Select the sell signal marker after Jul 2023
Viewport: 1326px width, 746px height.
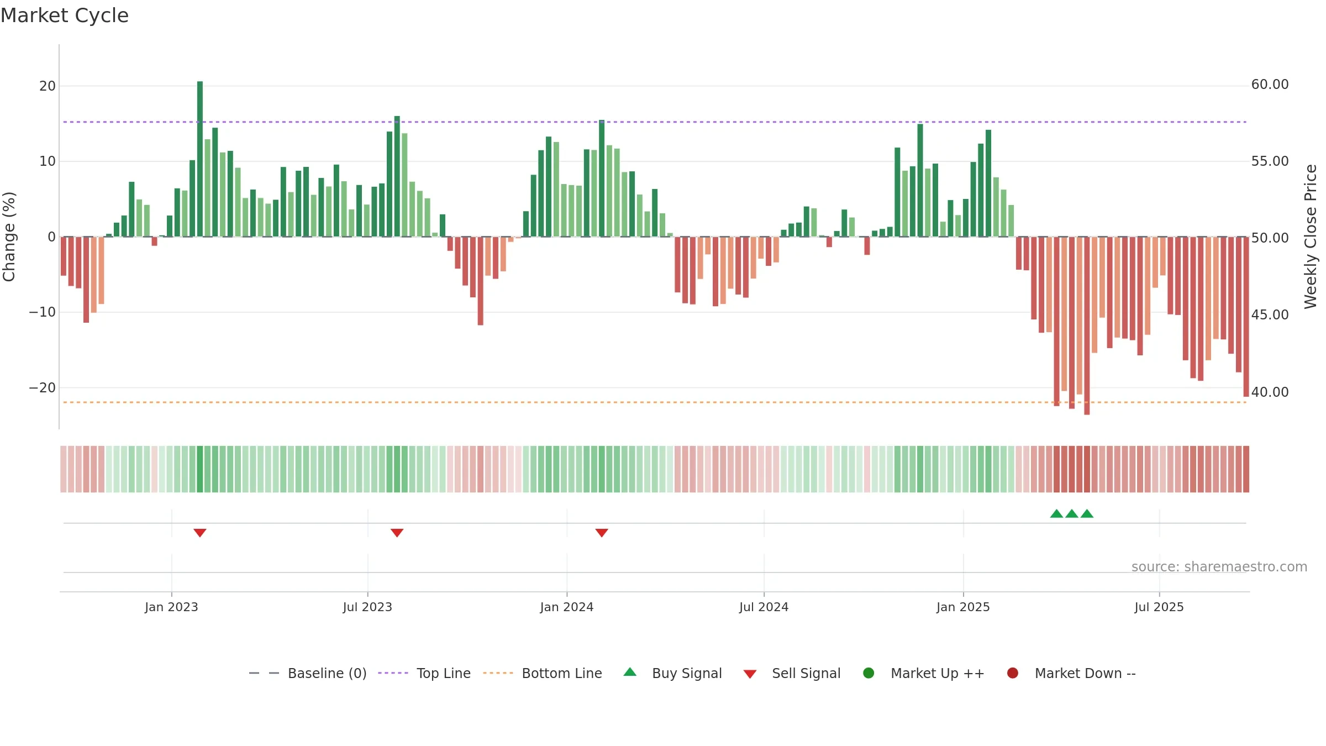(397, 533)
